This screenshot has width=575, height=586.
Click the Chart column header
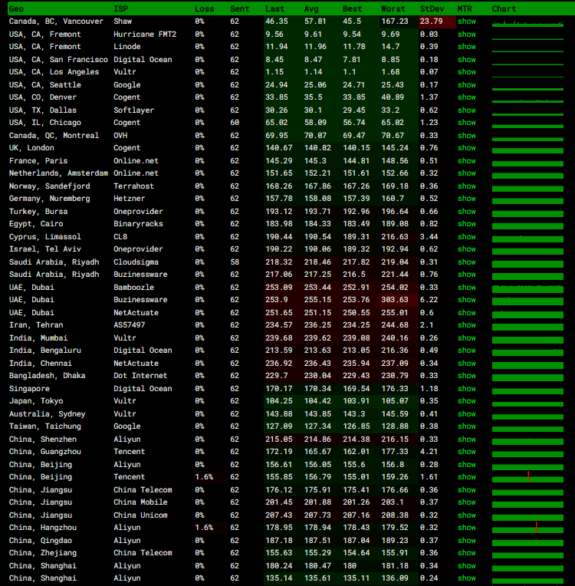pyautogui.click(x=504, y=9)
